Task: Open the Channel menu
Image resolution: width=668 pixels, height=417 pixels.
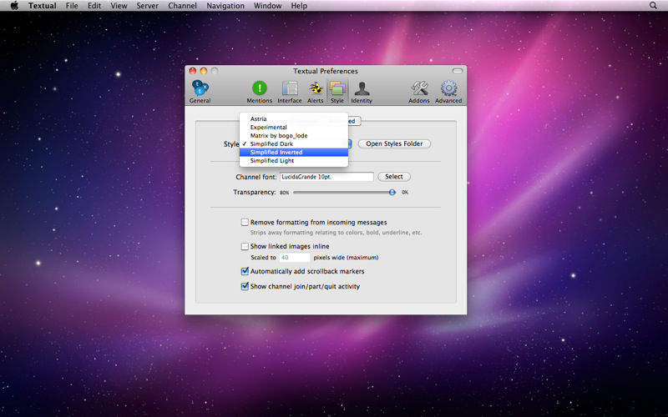Action: (x=182, y=6)
